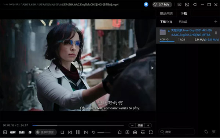This screenshot has height=138, width=220.
Task: Pin the window on top
Action: [x=195, y=5]
